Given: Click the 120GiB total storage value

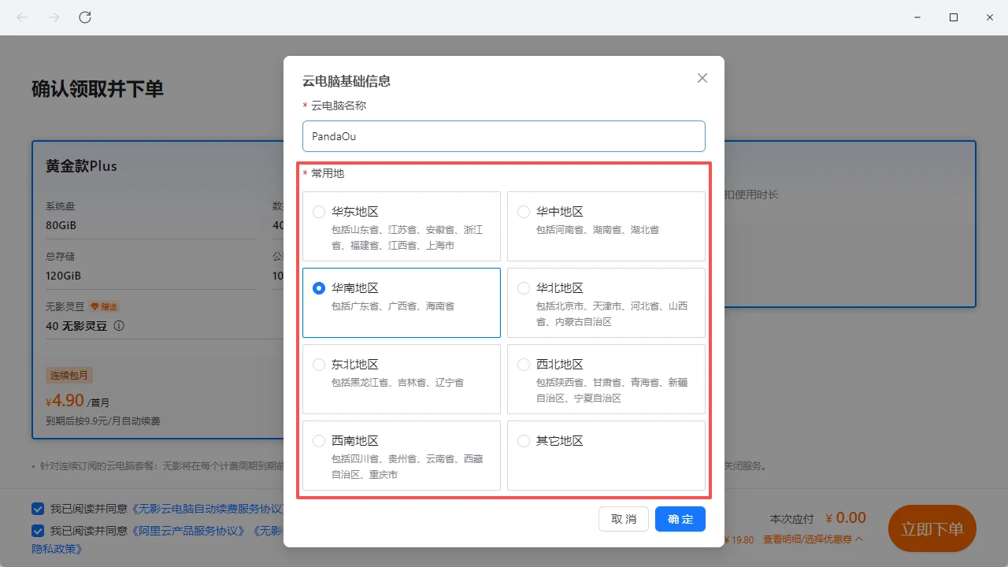Looking at the screenshot, I should (63, 276).
